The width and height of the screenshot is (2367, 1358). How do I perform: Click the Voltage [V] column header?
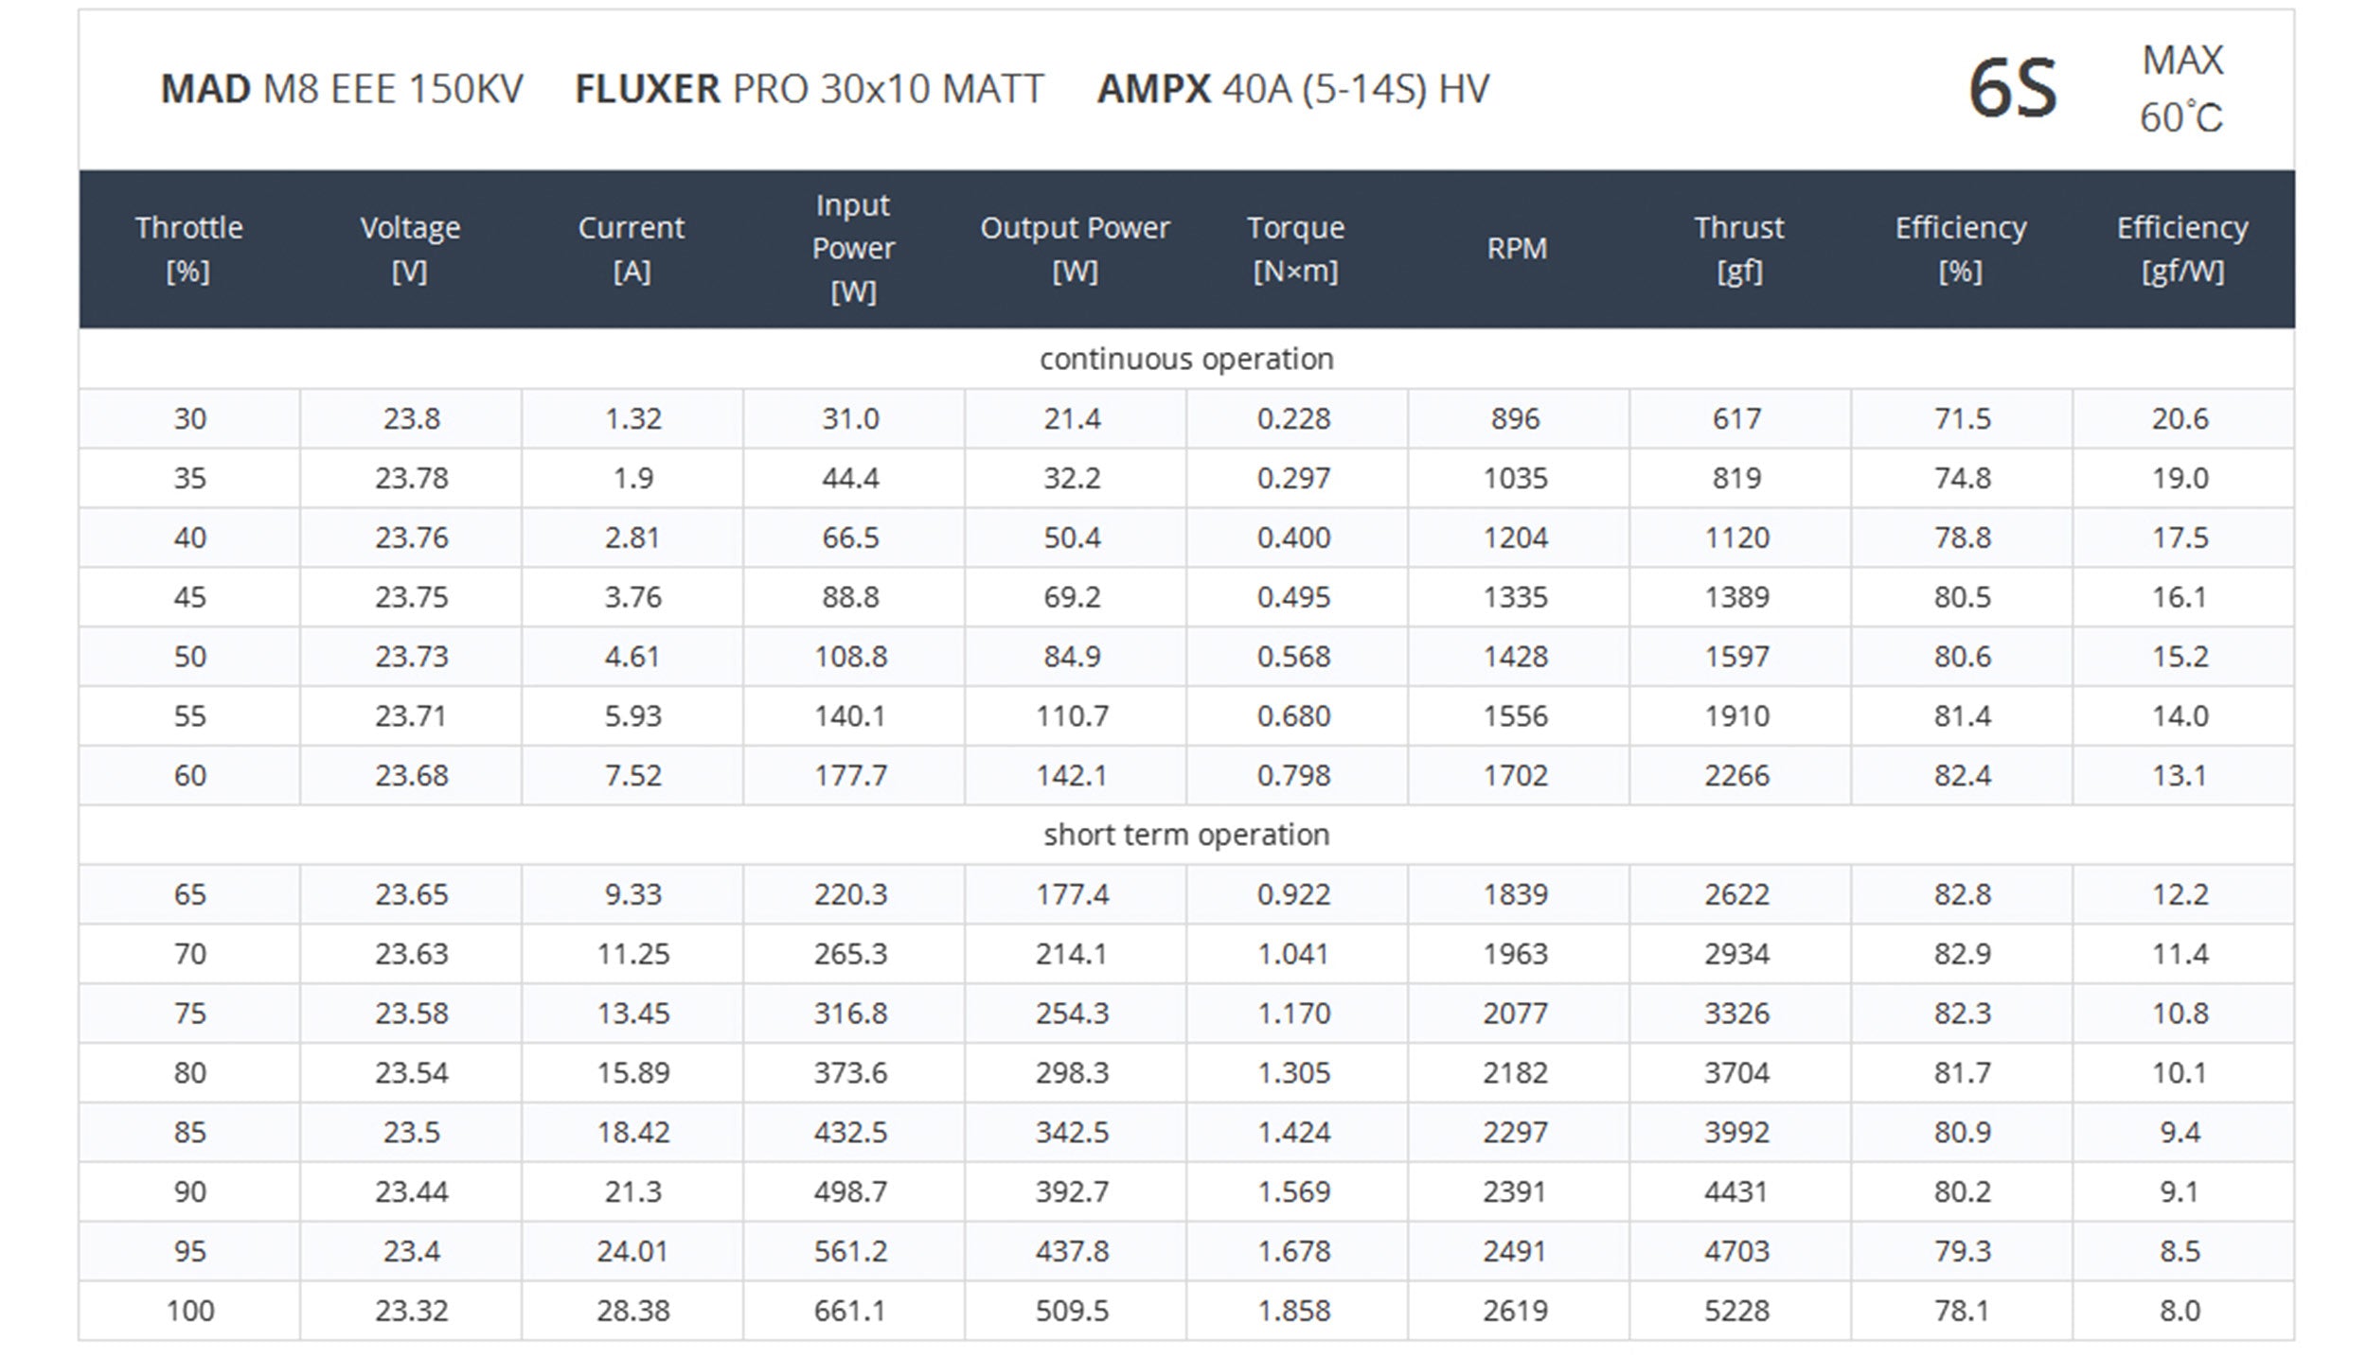pos(410,249)
